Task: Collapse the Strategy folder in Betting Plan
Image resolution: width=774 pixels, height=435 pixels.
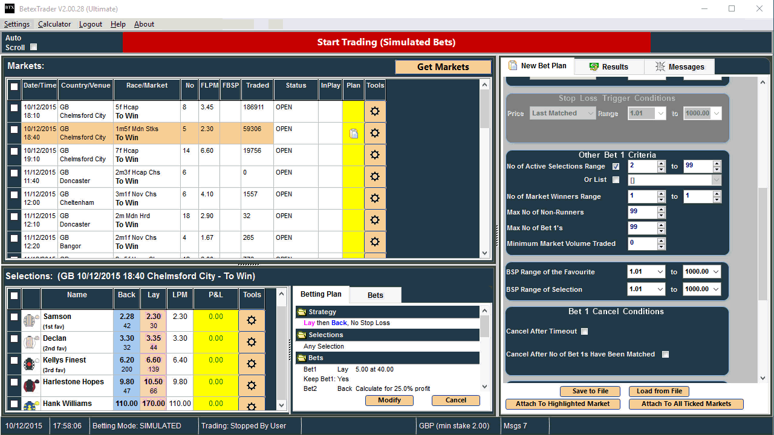Action: click(x=302, y=312)
